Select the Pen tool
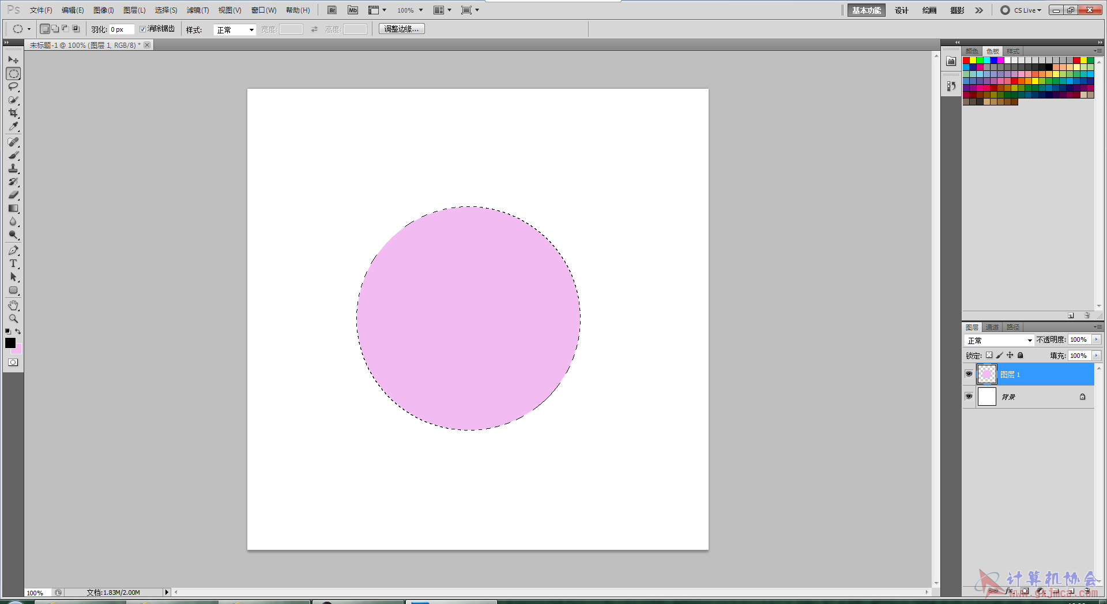1107x604 pixels. click(13, 250)
